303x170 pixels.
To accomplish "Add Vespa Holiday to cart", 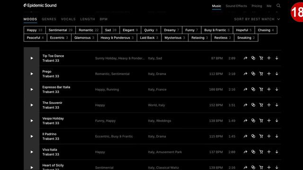I will pos(261,120).
